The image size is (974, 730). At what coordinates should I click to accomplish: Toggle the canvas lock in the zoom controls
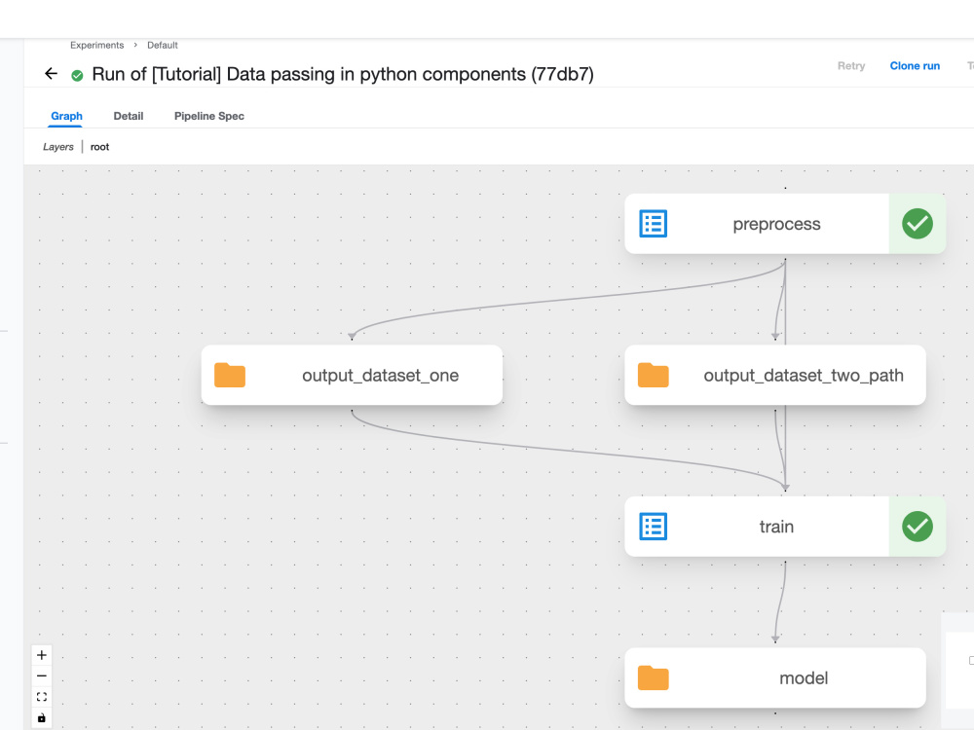tap(41, 717)
